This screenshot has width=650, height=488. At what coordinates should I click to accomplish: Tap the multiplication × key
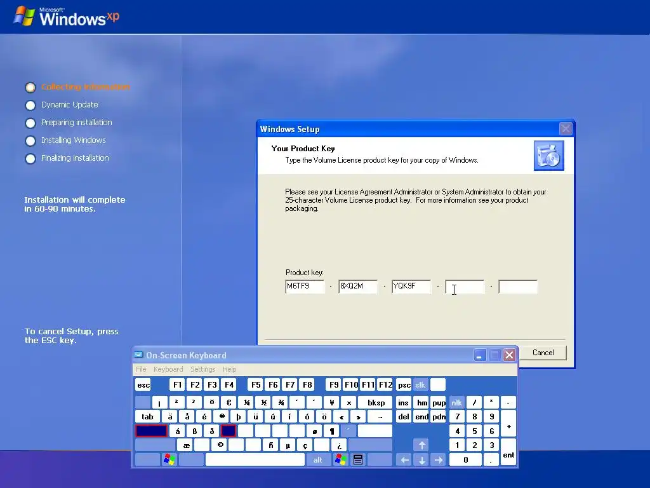click(349, 402)
